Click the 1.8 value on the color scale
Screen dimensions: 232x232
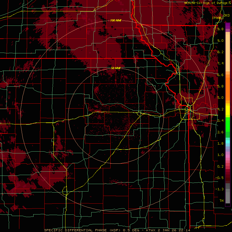point(220,144)
